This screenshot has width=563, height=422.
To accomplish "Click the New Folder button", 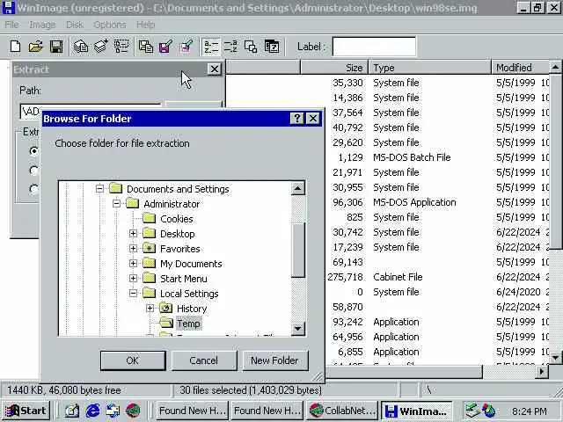I will tap(275, 360).
